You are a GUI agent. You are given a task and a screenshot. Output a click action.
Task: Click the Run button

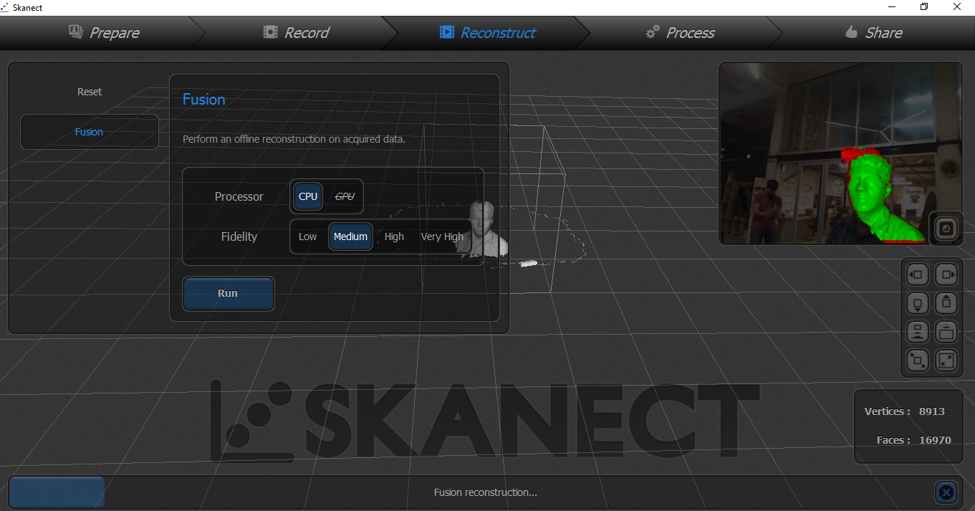click(228, 293)
